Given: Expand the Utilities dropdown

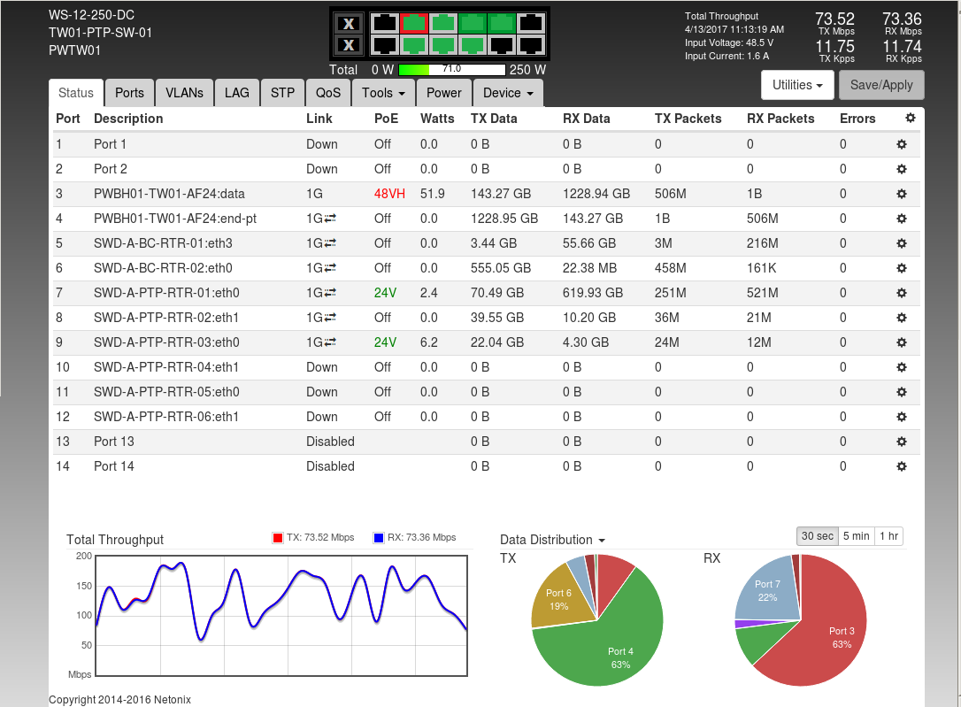Looking at the screenshot, I should (x=797, y=85).
